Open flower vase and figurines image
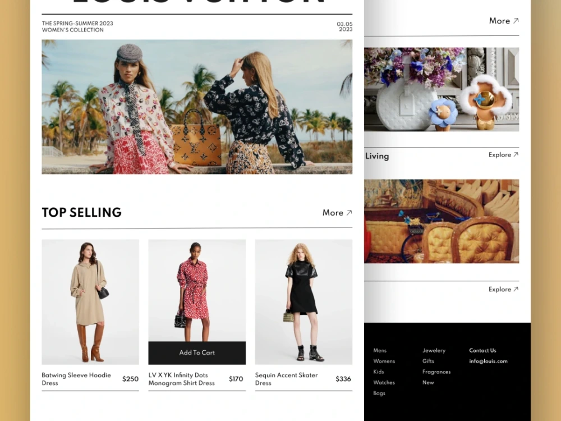 [442, 89]
